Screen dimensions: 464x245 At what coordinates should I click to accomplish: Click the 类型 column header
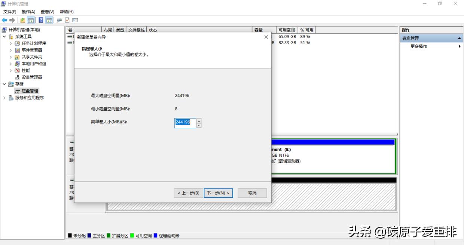pos(120,30)
